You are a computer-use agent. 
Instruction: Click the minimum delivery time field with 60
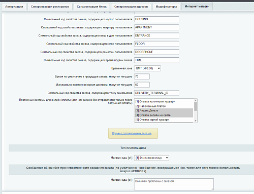(142, 85)
